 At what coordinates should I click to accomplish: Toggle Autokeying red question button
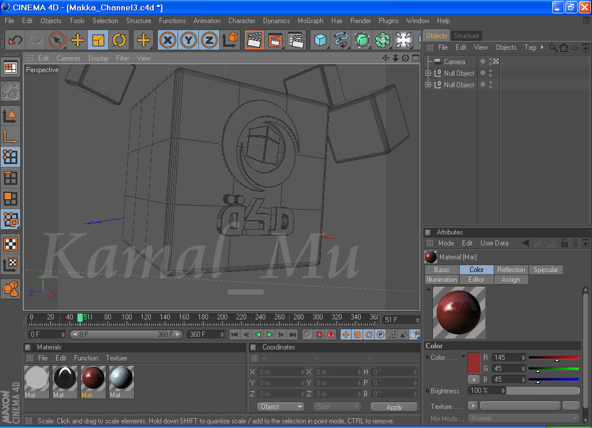tap(331, 334)
